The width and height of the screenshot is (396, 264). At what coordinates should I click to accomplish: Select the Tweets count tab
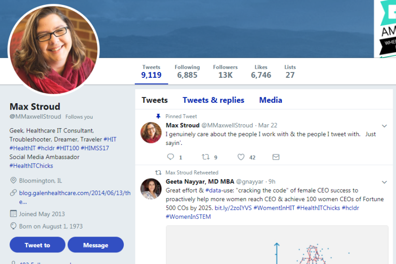pos(151,72)
